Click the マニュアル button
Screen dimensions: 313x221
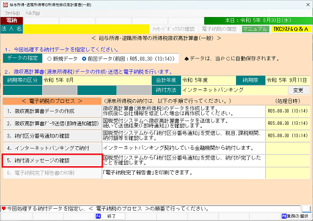click(x=256, y=29)
